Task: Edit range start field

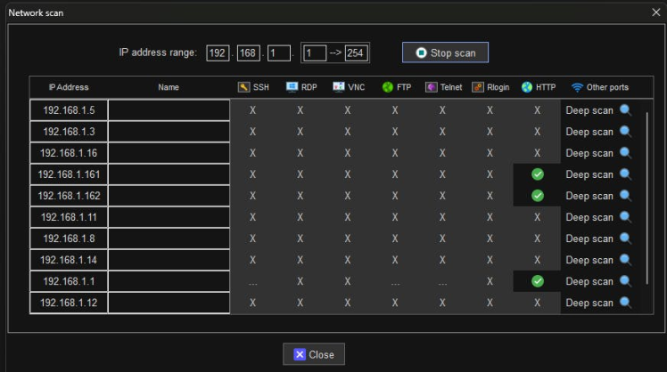Action: [x=315, y=53]
